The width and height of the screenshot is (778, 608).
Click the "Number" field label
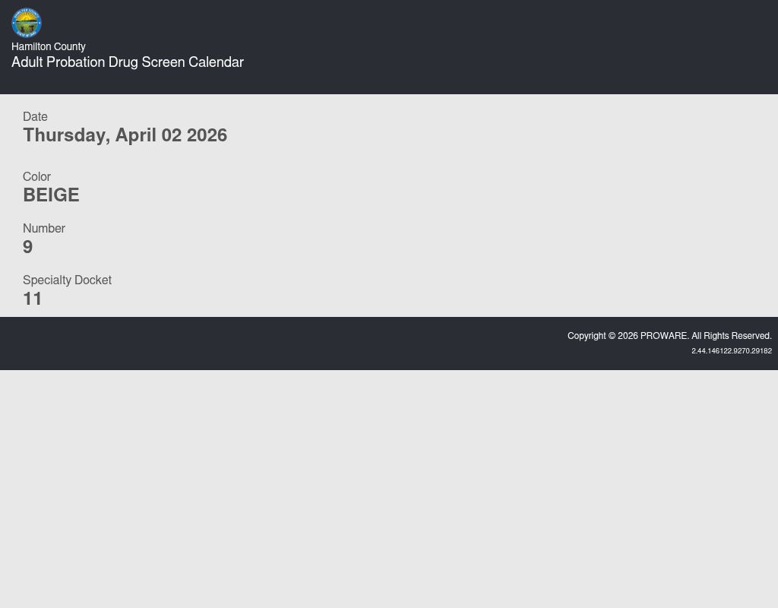(44, 228)
